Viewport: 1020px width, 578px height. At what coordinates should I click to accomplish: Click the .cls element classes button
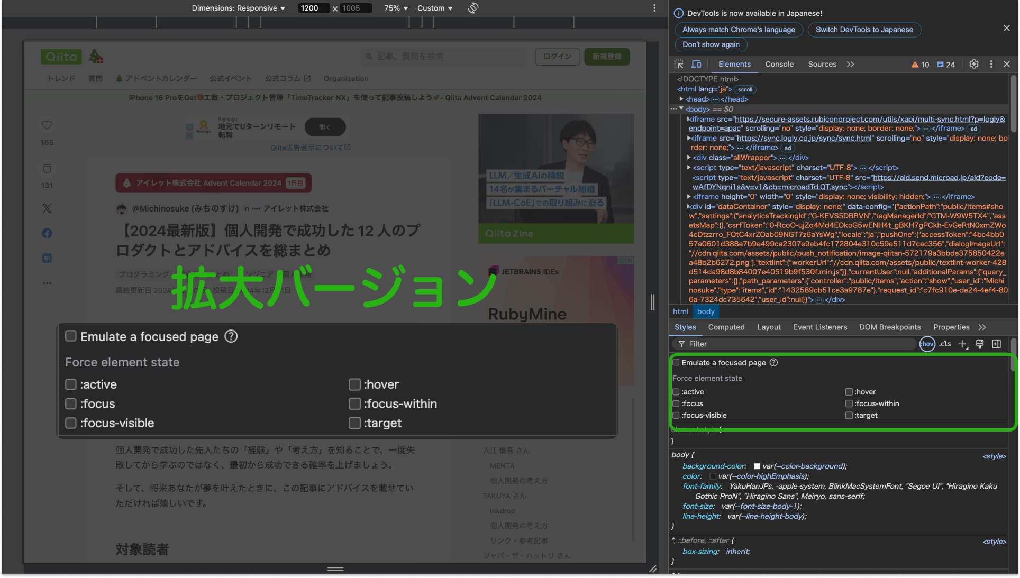click(945, 344)
